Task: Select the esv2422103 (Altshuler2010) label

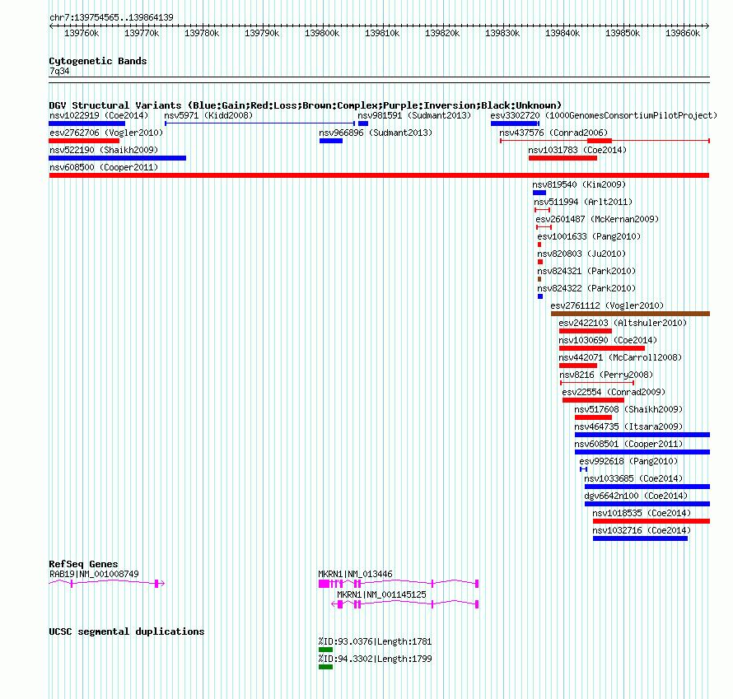Action: (x=623, y=323)
